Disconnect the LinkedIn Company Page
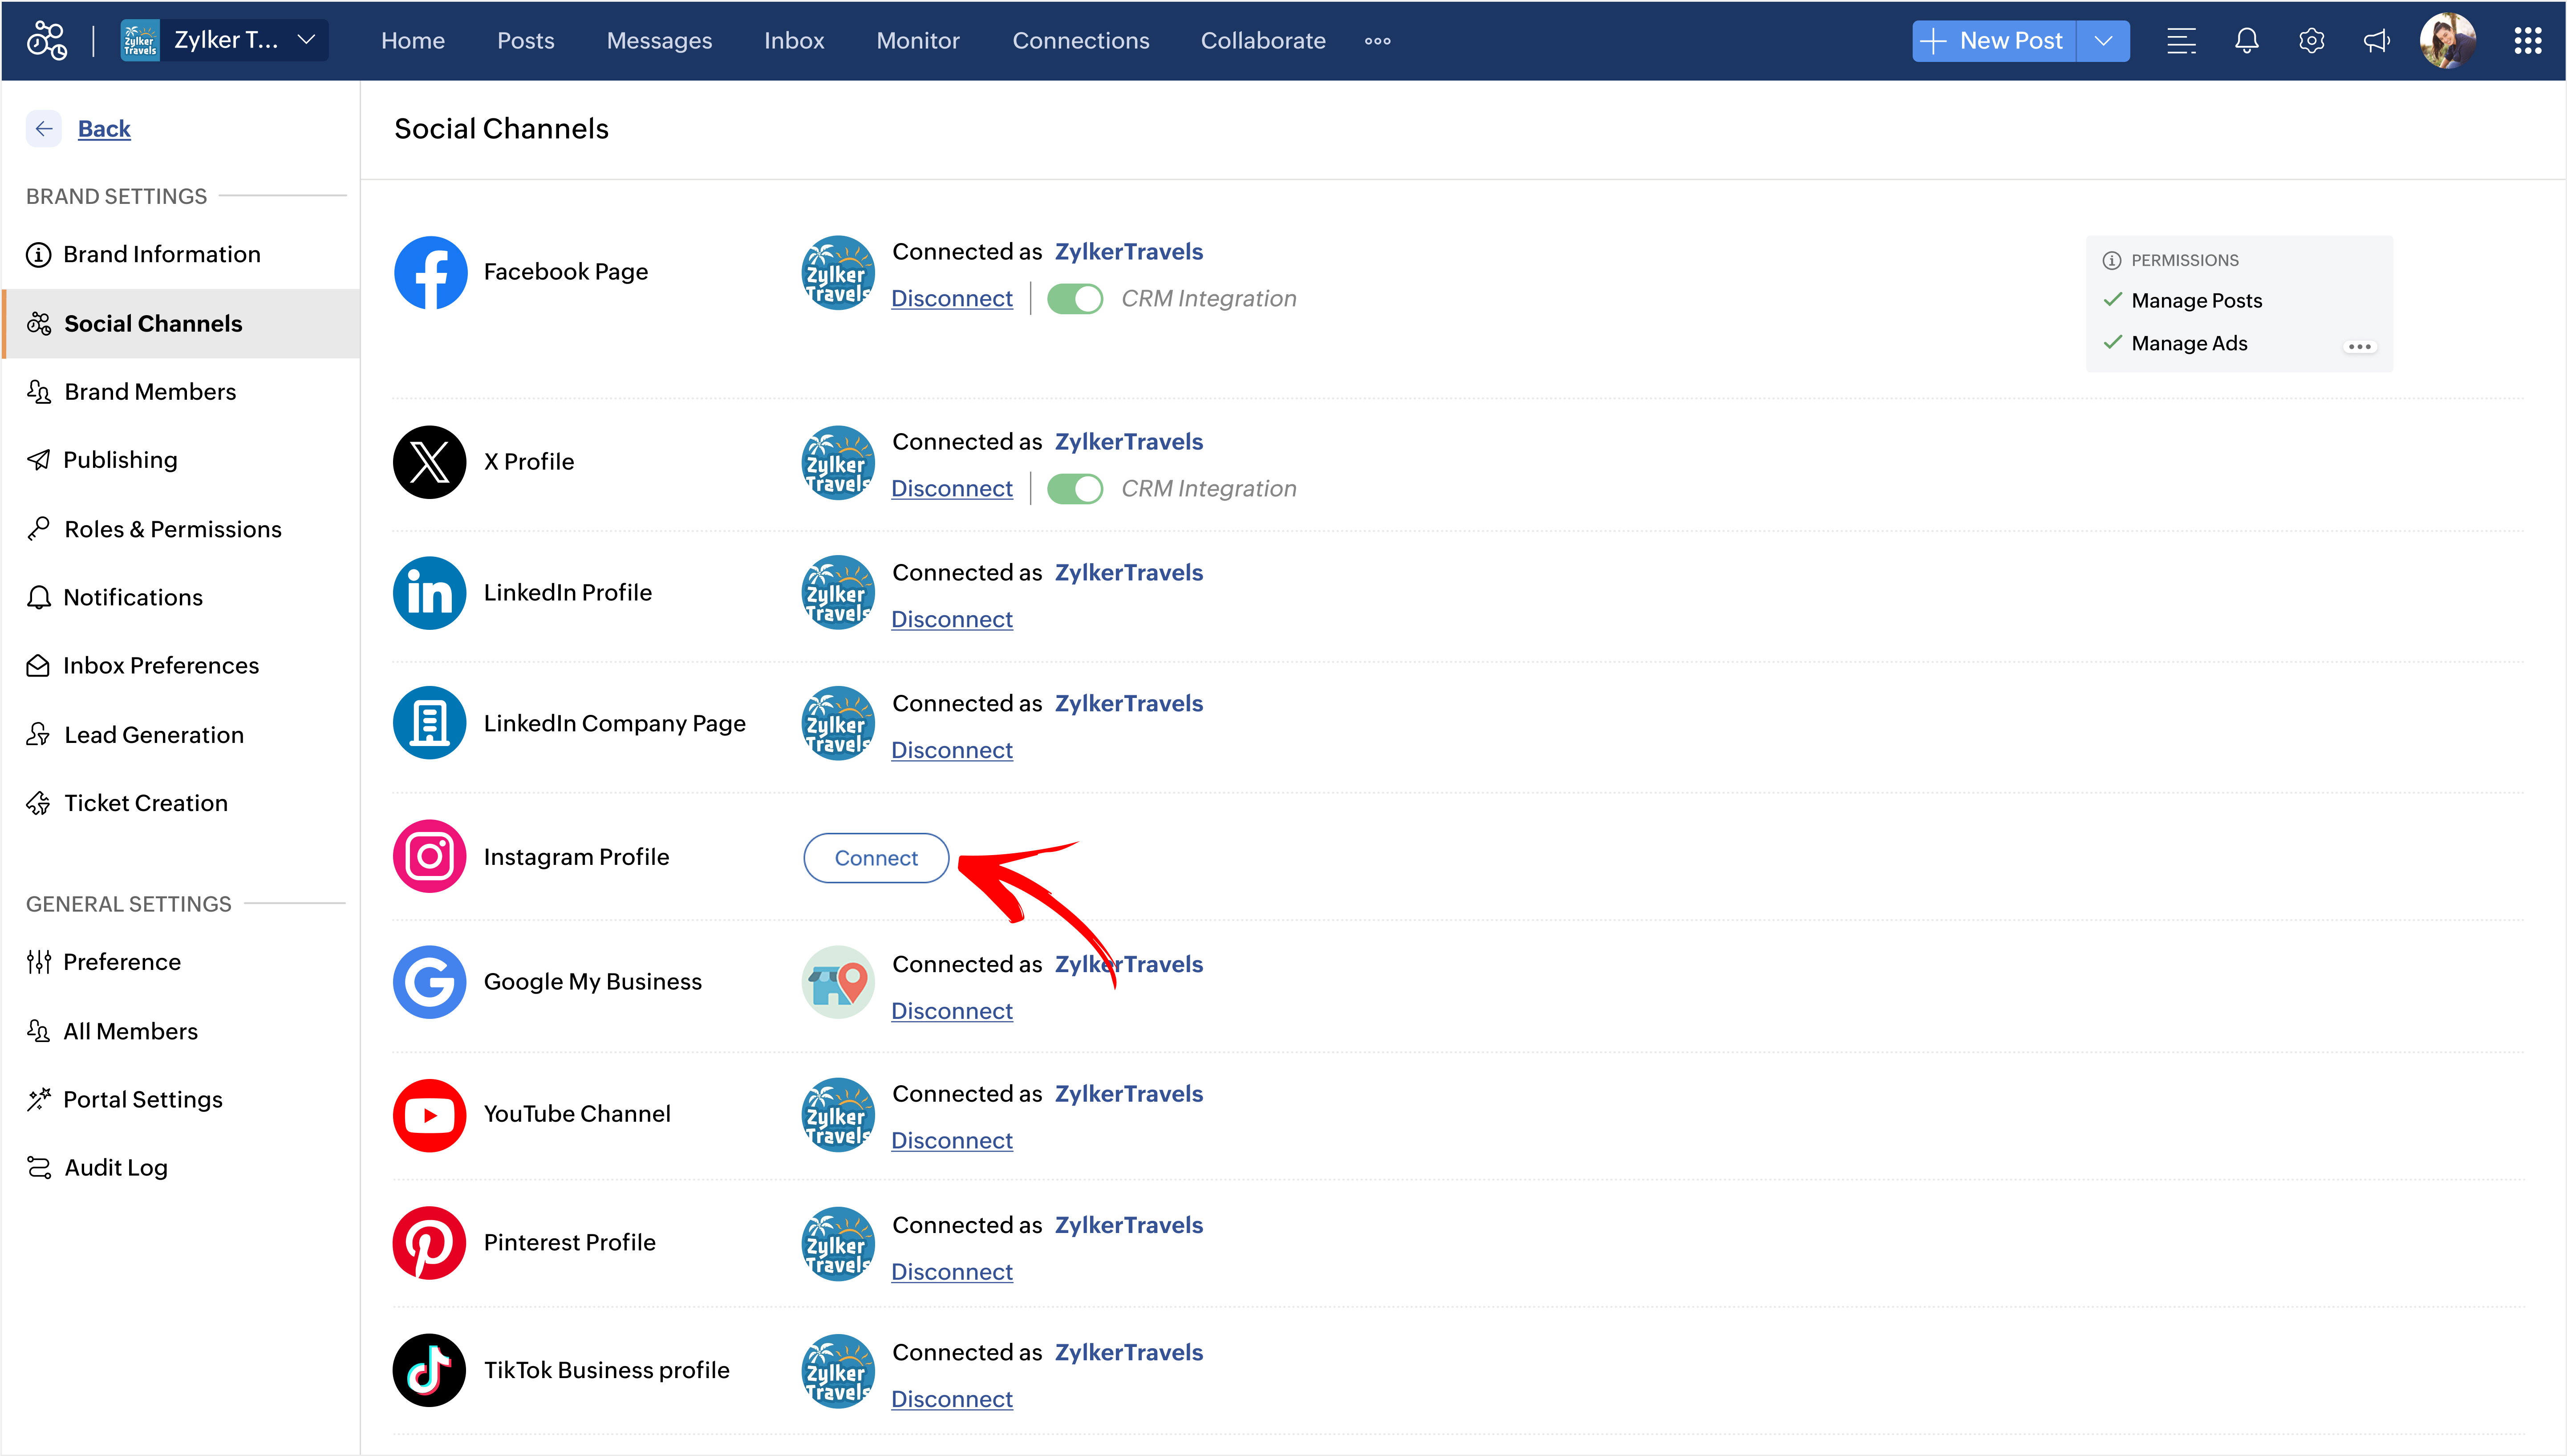Viewport: 2567px width, 1456px height. point(952,751)
